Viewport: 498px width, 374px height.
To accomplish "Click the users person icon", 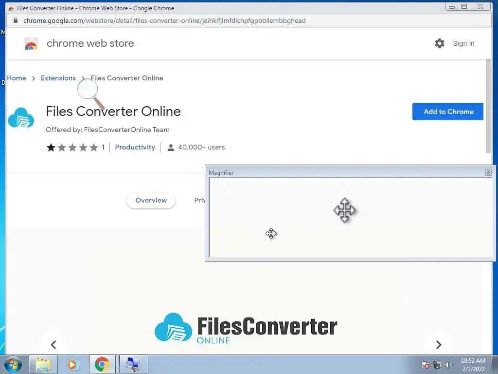I will (x=171, y=148).
